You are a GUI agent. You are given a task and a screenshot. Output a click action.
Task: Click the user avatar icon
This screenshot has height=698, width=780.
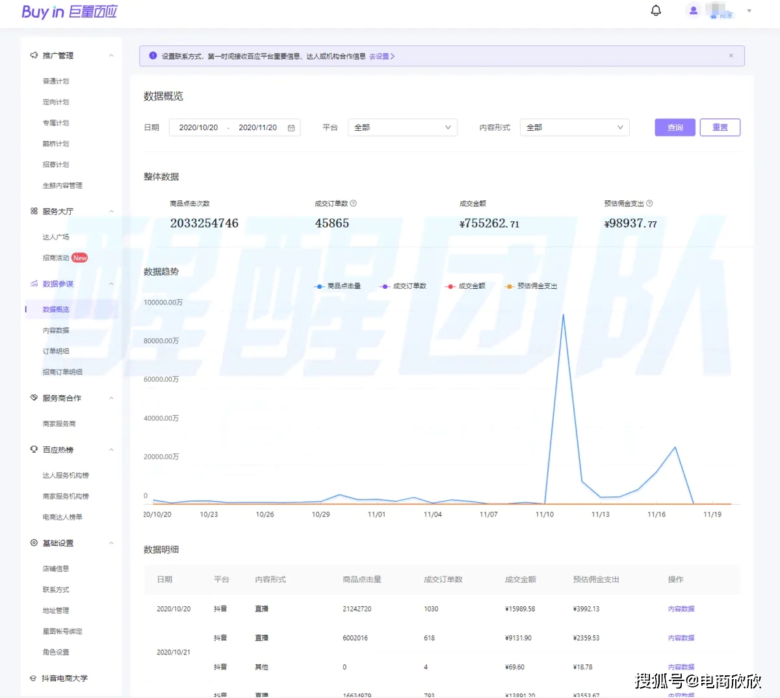(x=694, y=10)
